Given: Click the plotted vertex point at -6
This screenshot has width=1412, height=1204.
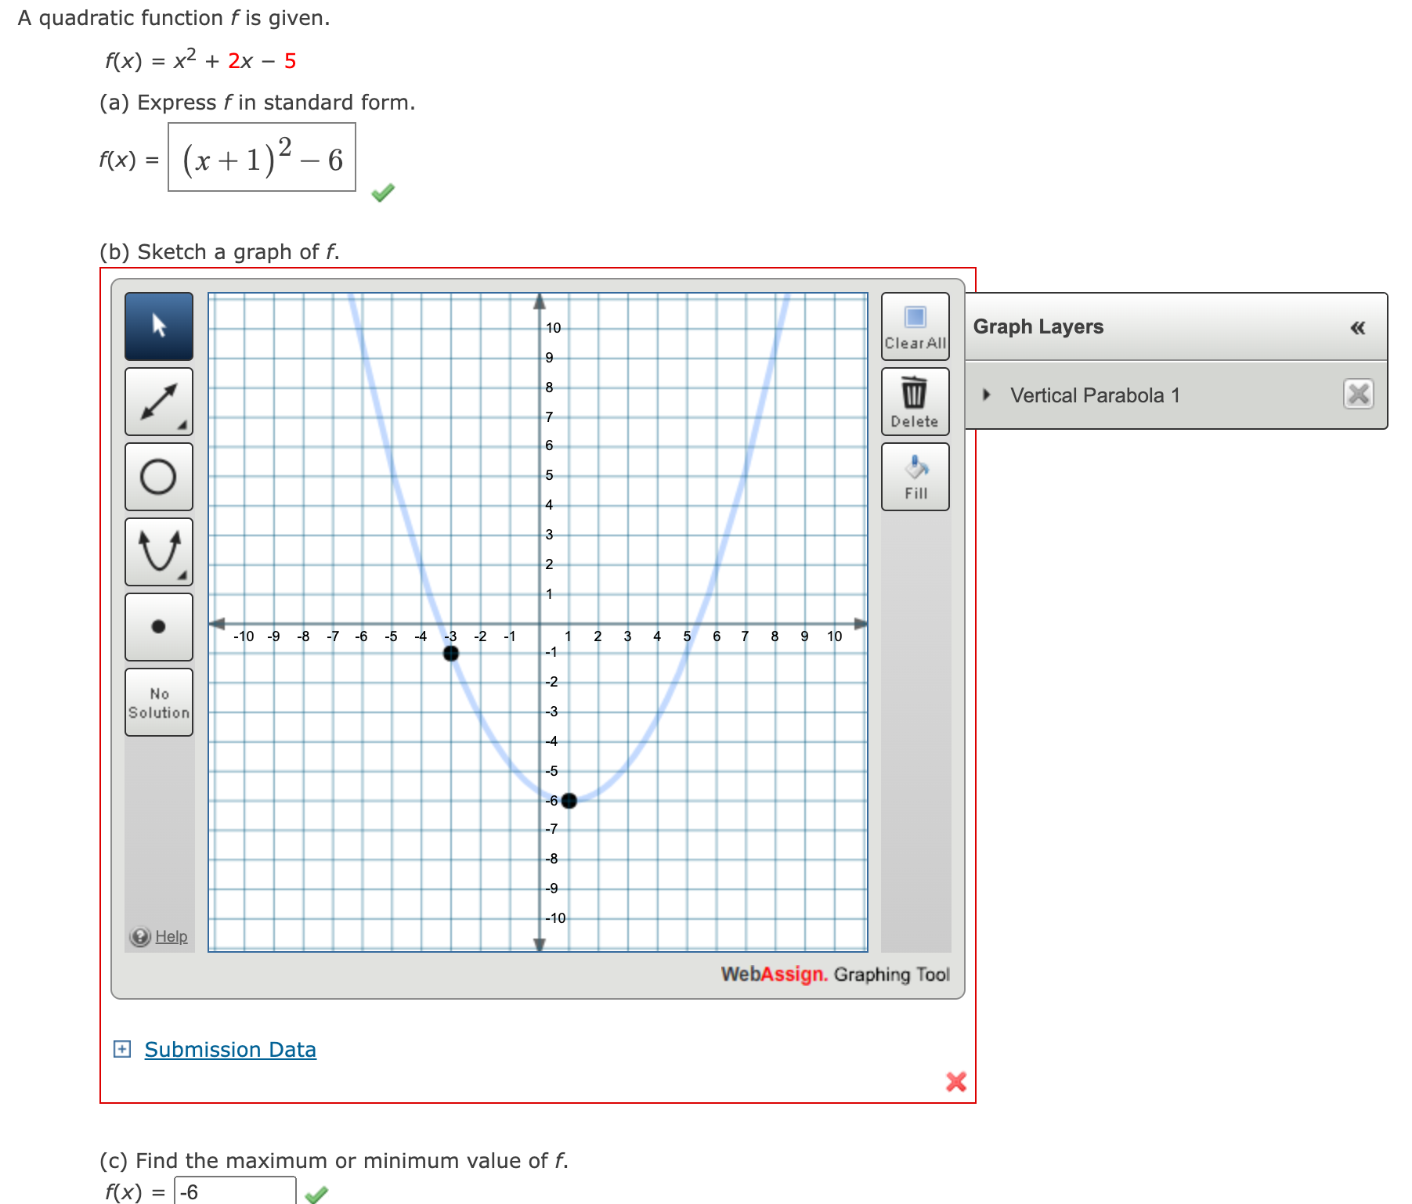Looking at the screenshot, I should (569, 801).
